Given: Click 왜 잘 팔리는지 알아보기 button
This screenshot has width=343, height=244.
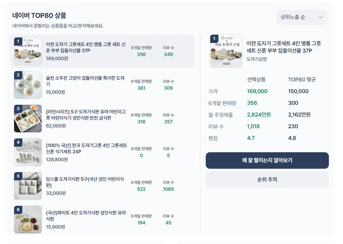Looking at the screenshot, I should pos(267,160).
